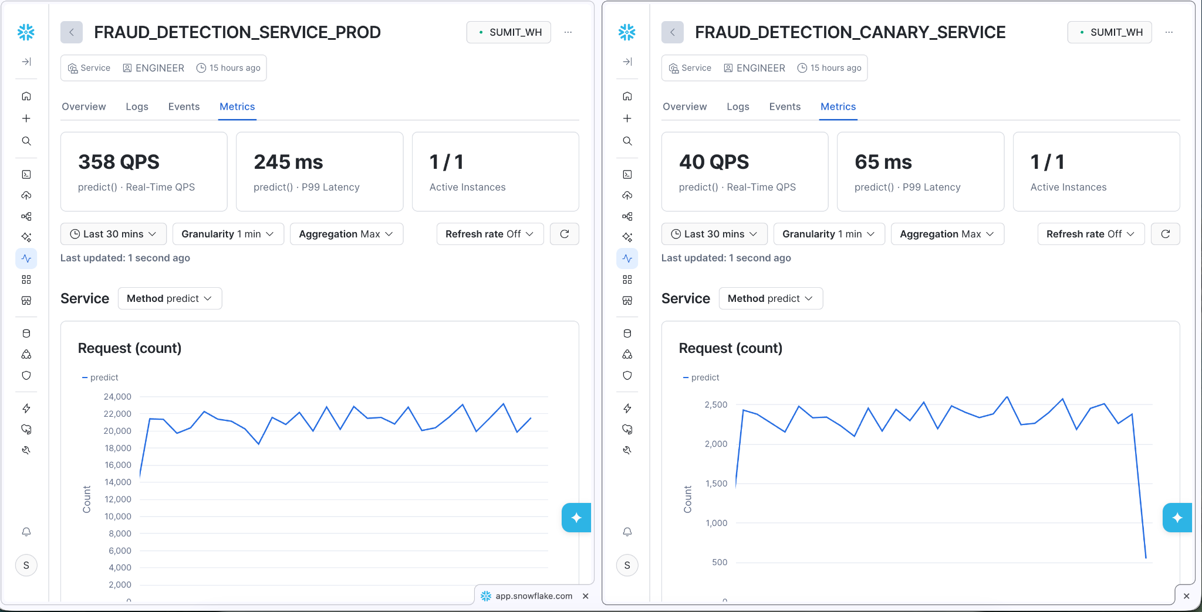1202x612 pixels.
Task: Open Aggregation Max dropdown in PROD window
Action: (x=346, y=234)
